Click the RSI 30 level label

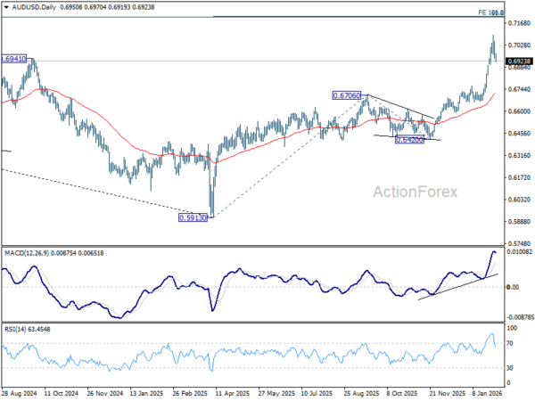coord(509,368)
